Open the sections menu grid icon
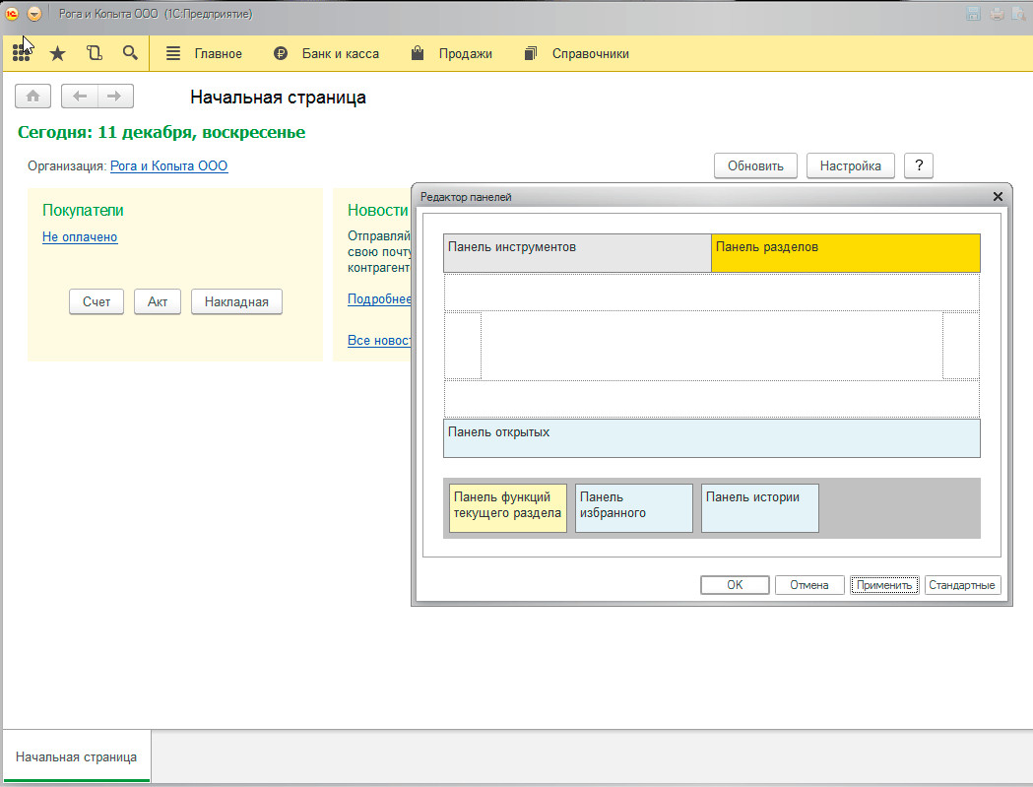Screen dimensions: 1033x787 tap(21, 53)
